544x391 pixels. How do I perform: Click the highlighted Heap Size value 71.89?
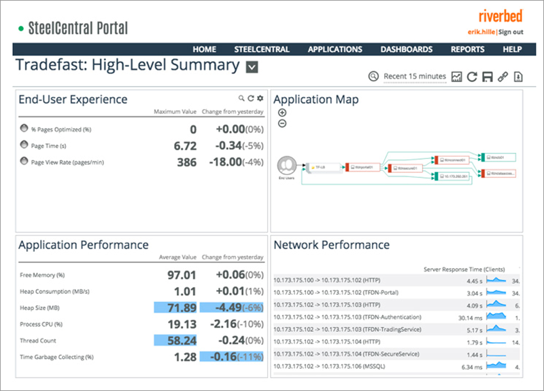click(x=175, y=308)
